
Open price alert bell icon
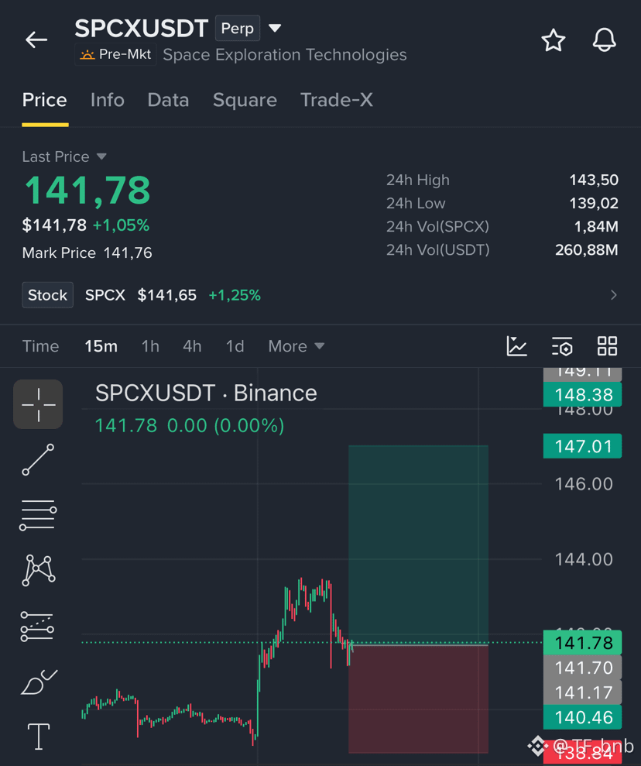coord(605,40)
